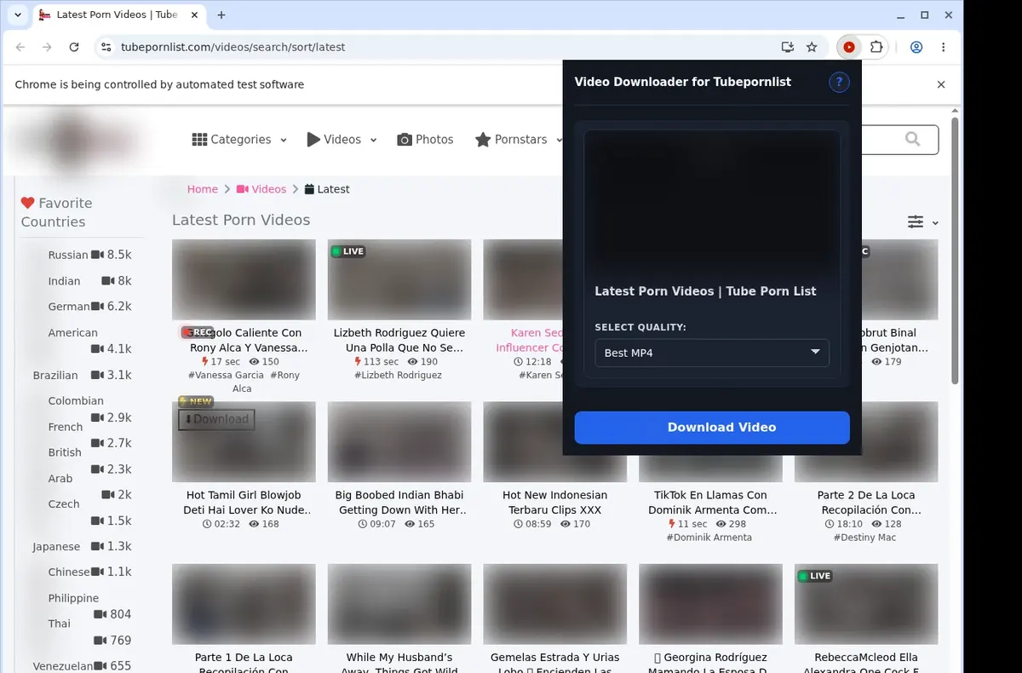View site information icon beside the URL
This screenshot has width=1022, height=673.
point(106,48)
